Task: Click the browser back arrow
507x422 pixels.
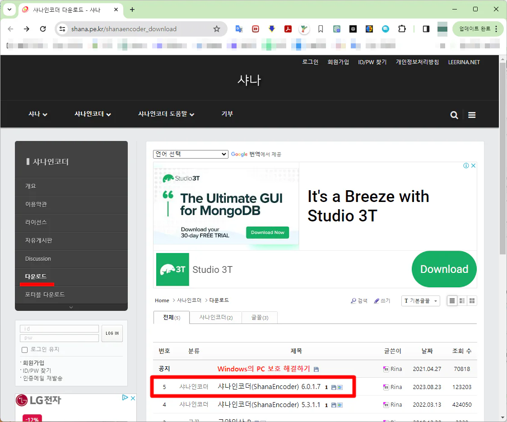Action: 10,29
